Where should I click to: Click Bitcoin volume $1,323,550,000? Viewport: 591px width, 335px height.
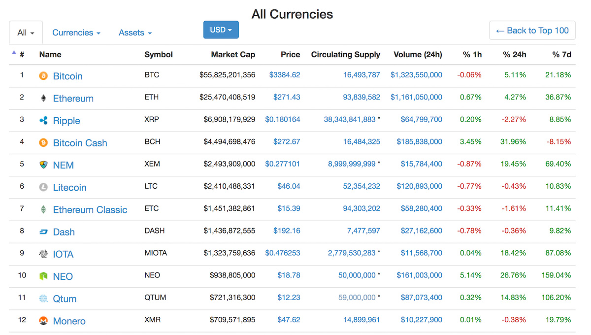[x=416, y=75]
